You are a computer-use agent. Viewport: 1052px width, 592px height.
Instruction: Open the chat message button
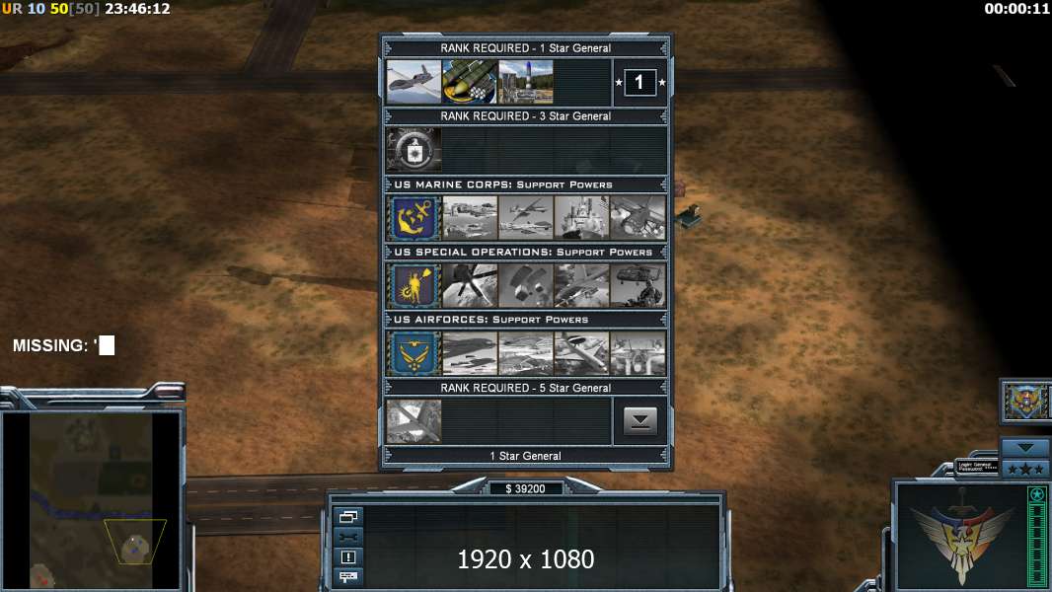point(348,576)
